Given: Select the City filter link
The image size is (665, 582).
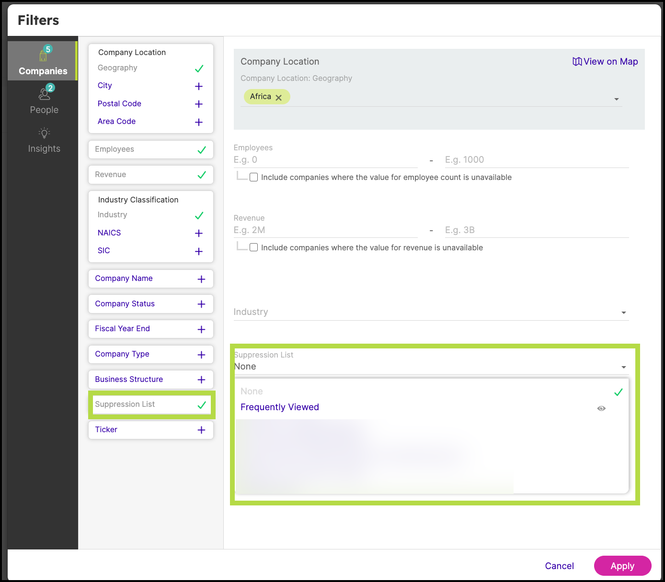Looking at the screenshot, I should pyautogui.click(x=105, y=86).
